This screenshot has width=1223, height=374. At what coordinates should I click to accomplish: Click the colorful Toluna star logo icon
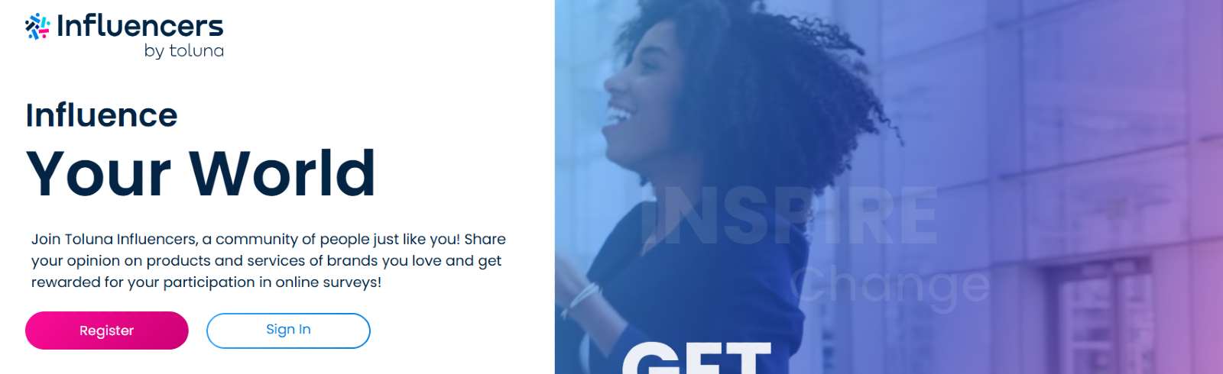pos(37,26)
